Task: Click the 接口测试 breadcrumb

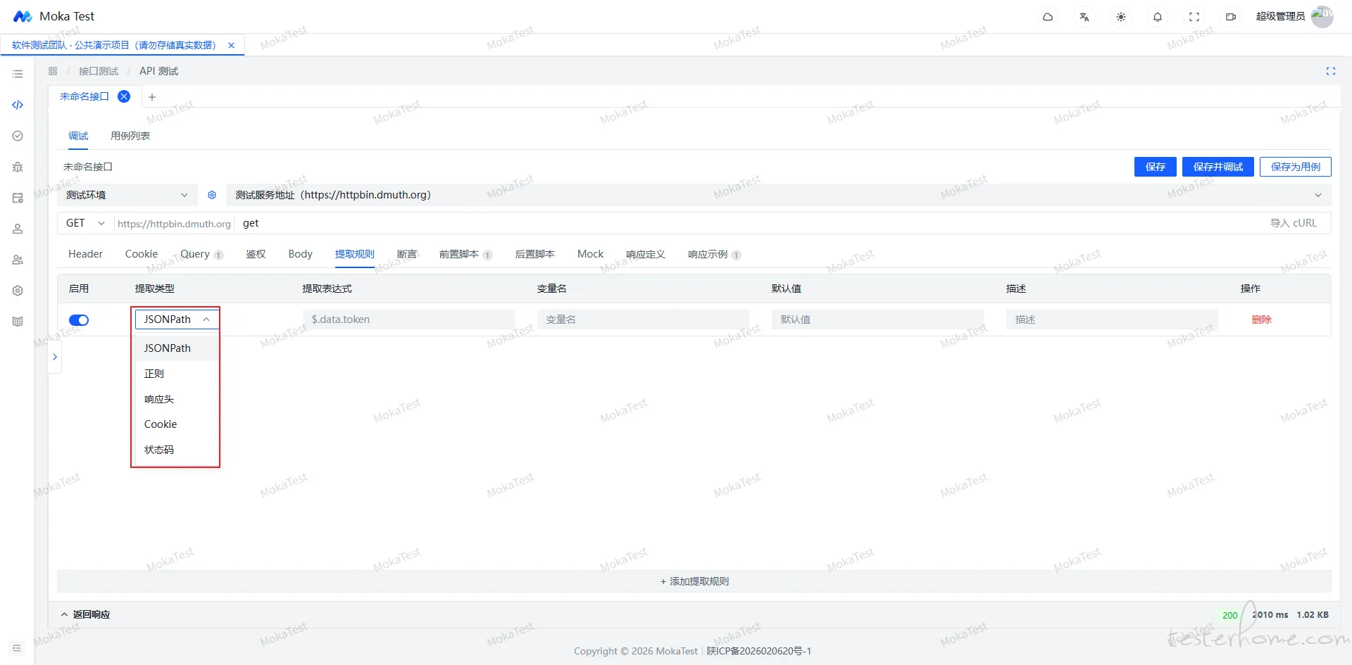Action: click(x=99, y=71)
